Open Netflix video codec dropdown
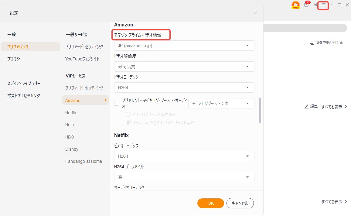 tap(184, 156)
